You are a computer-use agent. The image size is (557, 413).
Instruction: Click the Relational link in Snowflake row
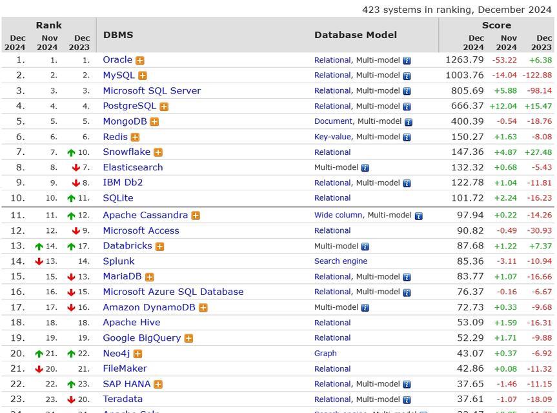pos(332,152)
